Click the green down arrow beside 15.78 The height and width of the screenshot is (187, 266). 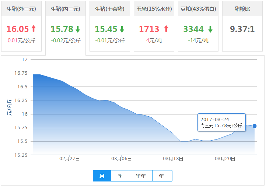coord(78,29)
